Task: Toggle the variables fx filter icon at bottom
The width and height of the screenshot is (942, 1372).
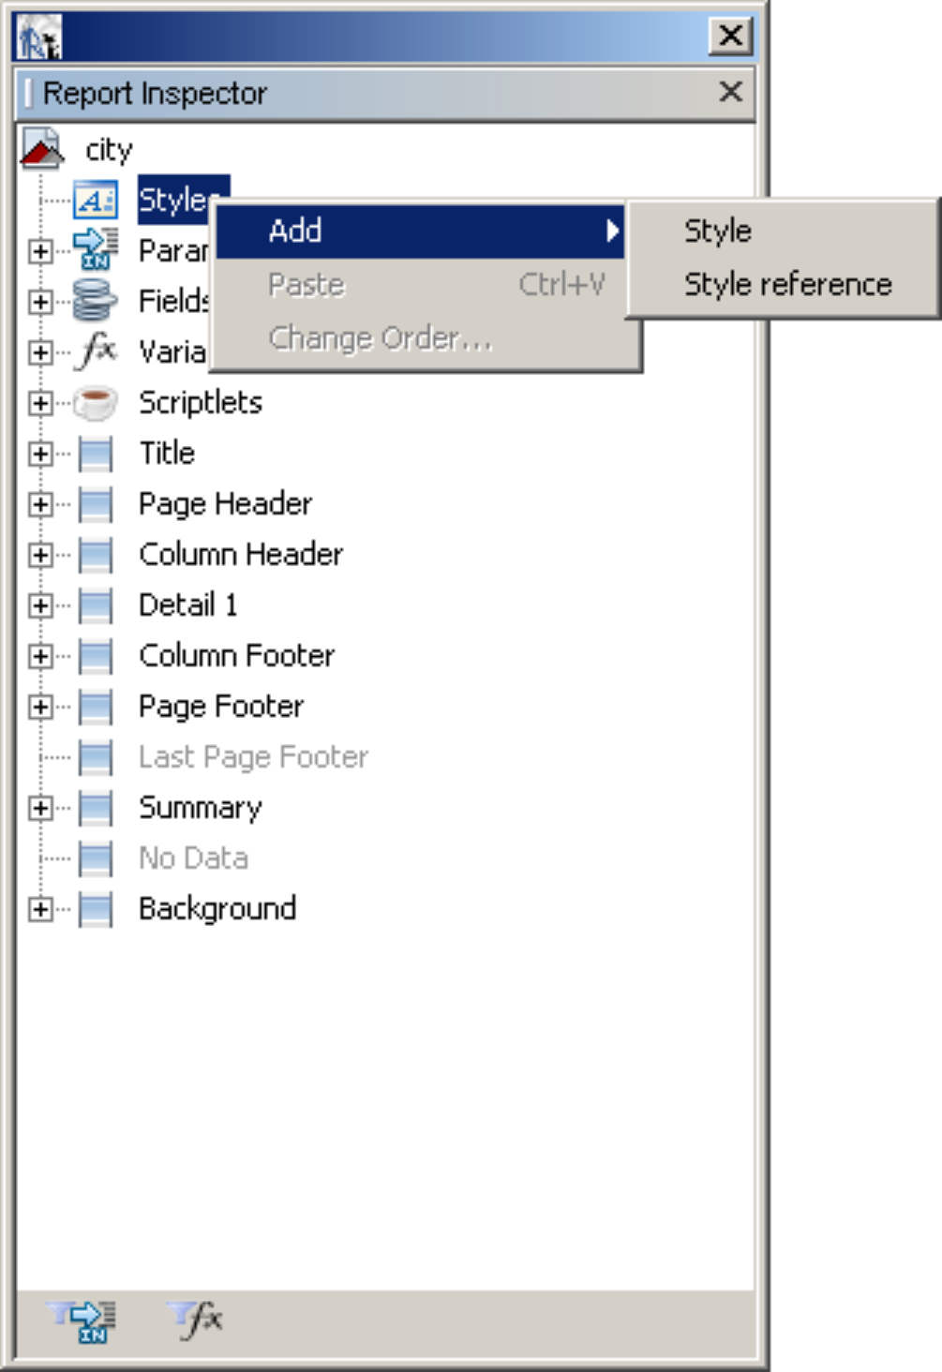Action: pos(197,1320)
